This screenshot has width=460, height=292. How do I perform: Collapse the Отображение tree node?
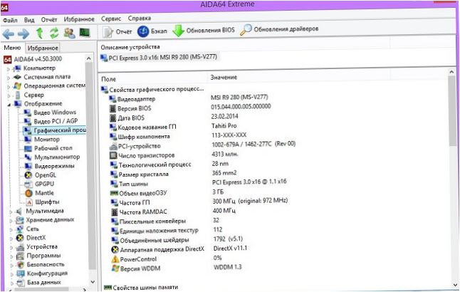(x=9, y=105)
